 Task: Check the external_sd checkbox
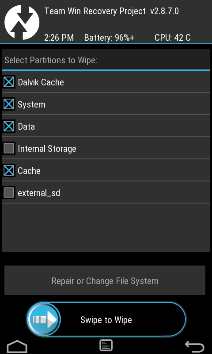coord(9,192)
